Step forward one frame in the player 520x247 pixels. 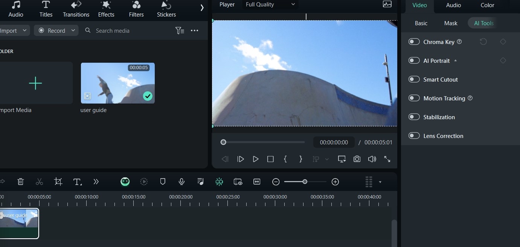coord(241,159)
